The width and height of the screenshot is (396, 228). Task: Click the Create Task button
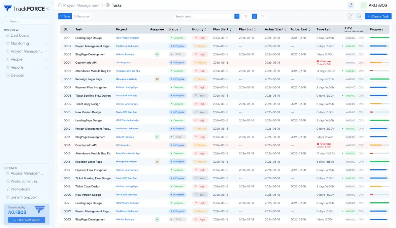click(378, 16)
